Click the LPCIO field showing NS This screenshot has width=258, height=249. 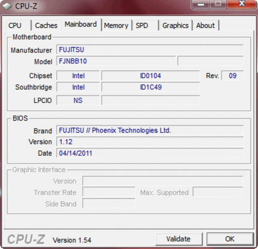tap(78, 100)
